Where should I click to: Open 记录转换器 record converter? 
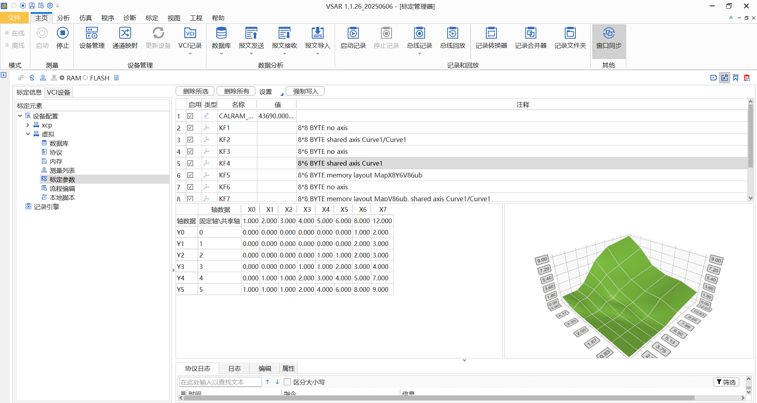click(491, 38)
